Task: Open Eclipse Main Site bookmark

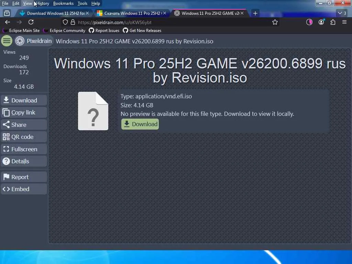Action: pos(21,31)
